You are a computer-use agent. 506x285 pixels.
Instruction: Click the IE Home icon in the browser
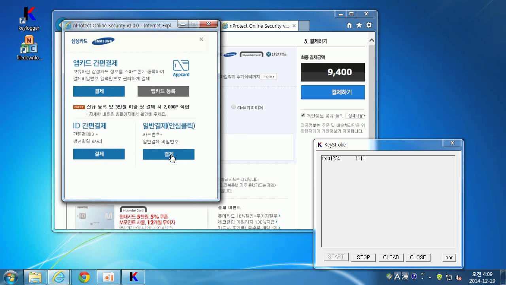click(x=349, y=25)
